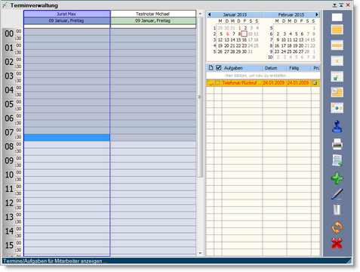Select January 16 in mini calendar

245,40
